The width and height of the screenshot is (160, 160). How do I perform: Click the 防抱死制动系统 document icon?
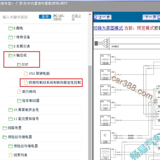26,83
